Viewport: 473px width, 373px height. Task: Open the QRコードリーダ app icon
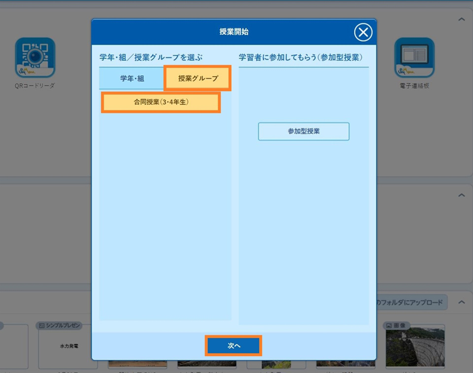[x=34, y=58]
